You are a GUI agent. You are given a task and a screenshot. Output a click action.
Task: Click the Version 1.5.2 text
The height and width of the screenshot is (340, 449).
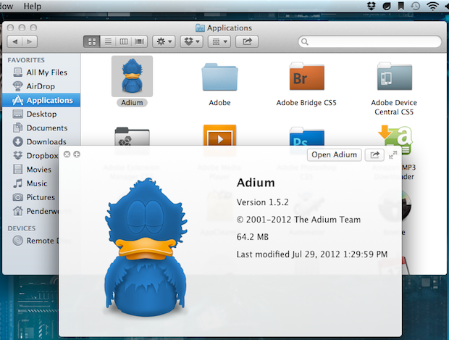pos(263,202)
